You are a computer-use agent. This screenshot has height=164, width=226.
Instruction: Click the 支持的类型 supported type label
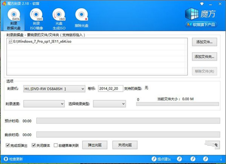[133, 89]
